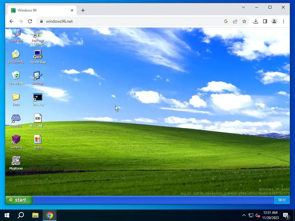The height and width of the screenshot is (221, 295).
Task: Click the Windows taskbar search icon
Action: coord(21,215)
